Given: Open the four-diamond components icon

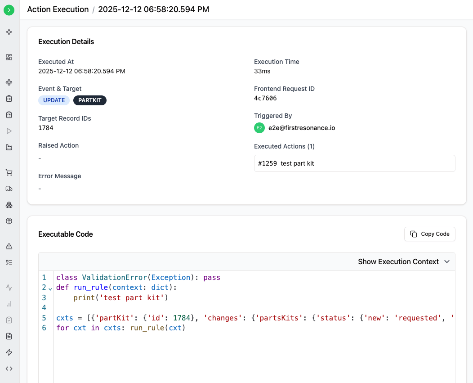Looking at the screenshot, I should pos(9,82).
